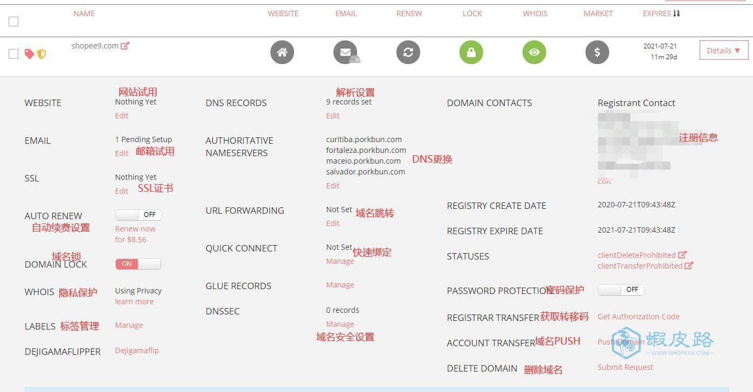The height and width of the screenshot is (392, 753).
Task: Sort by the EXPIRES arrows icon
Action: 677,13
